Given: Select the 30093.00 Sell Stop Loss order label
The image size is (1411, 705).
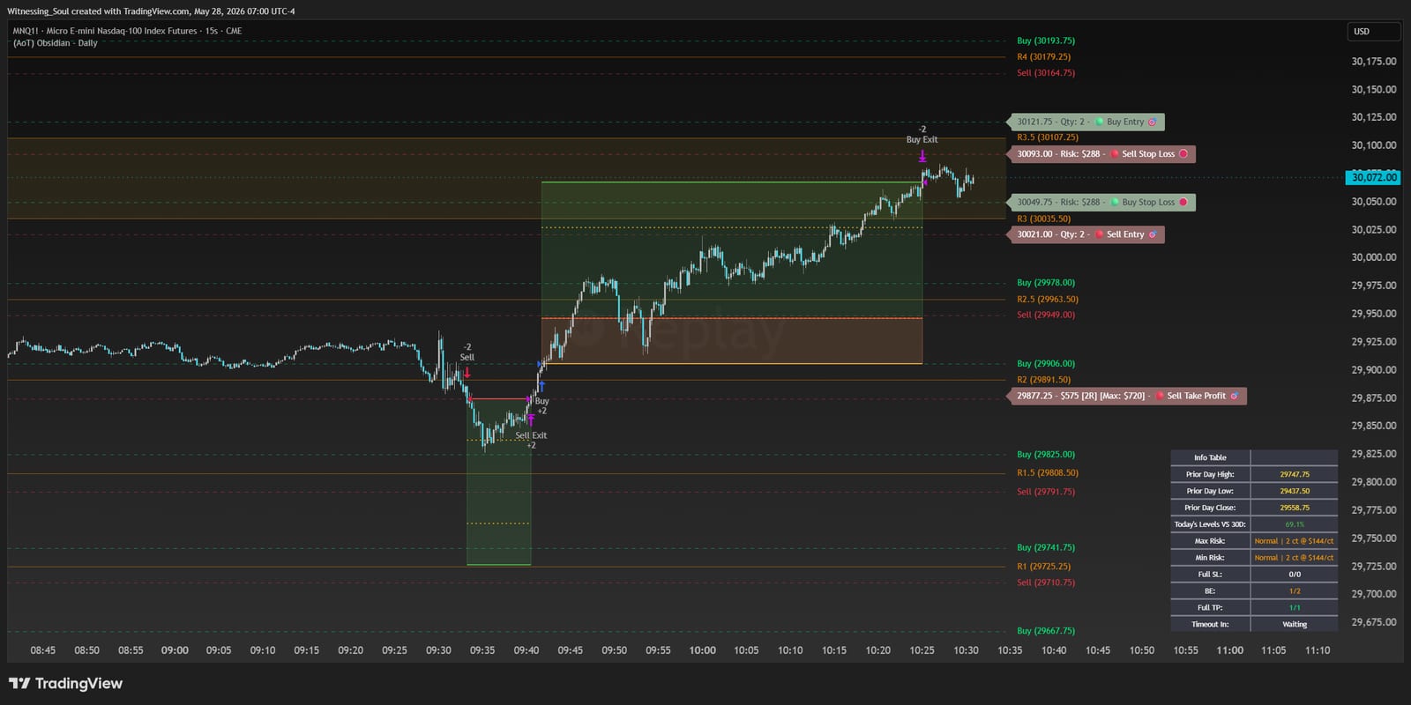Looking at the screenshot, I should click(1101, 154).
